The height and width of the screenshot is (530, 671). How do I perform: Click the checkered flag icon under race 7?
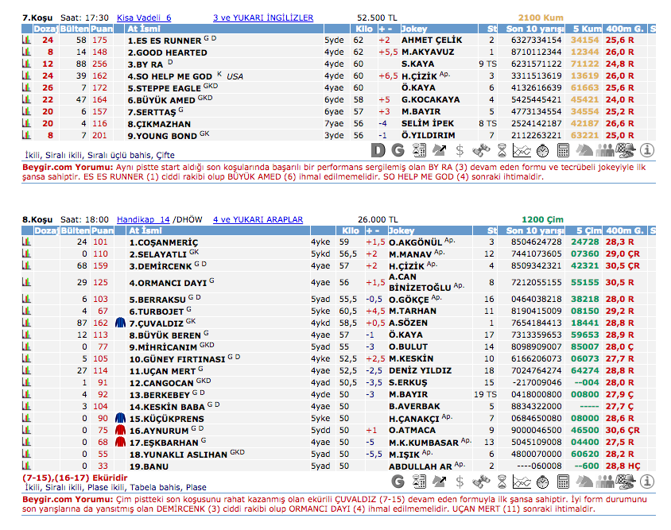click(x=626, y=150)
